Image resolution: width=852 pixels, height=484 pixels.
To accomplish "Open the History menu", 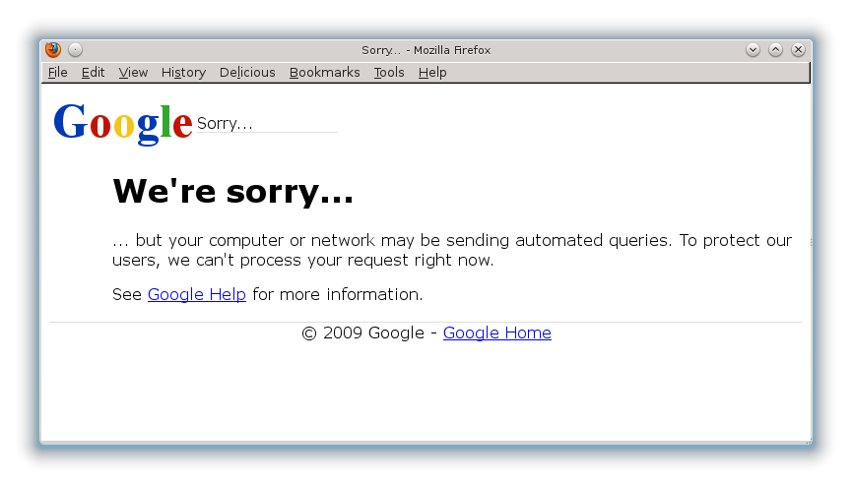I will click(183, 72).
